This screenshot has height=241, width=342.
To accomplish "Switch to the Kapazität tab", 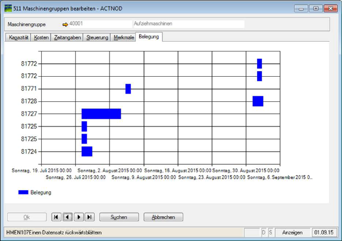I will [x=18, y=38].
